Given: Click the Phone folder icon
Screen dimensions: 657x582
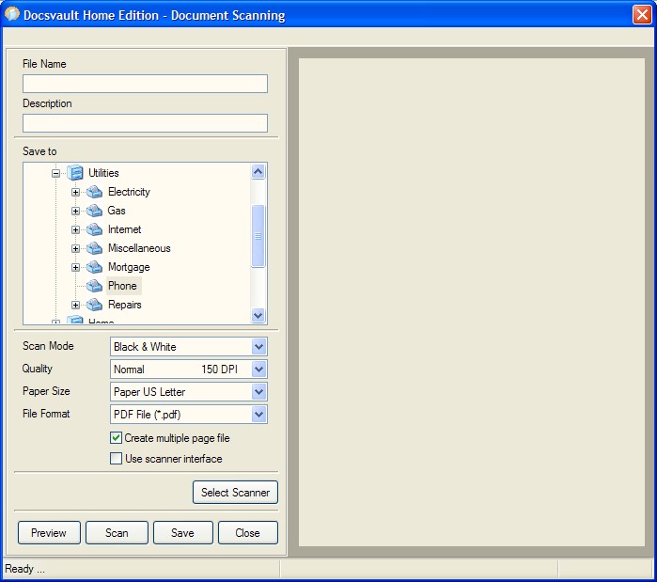Looking at the screenshot, I should point(94,286).
